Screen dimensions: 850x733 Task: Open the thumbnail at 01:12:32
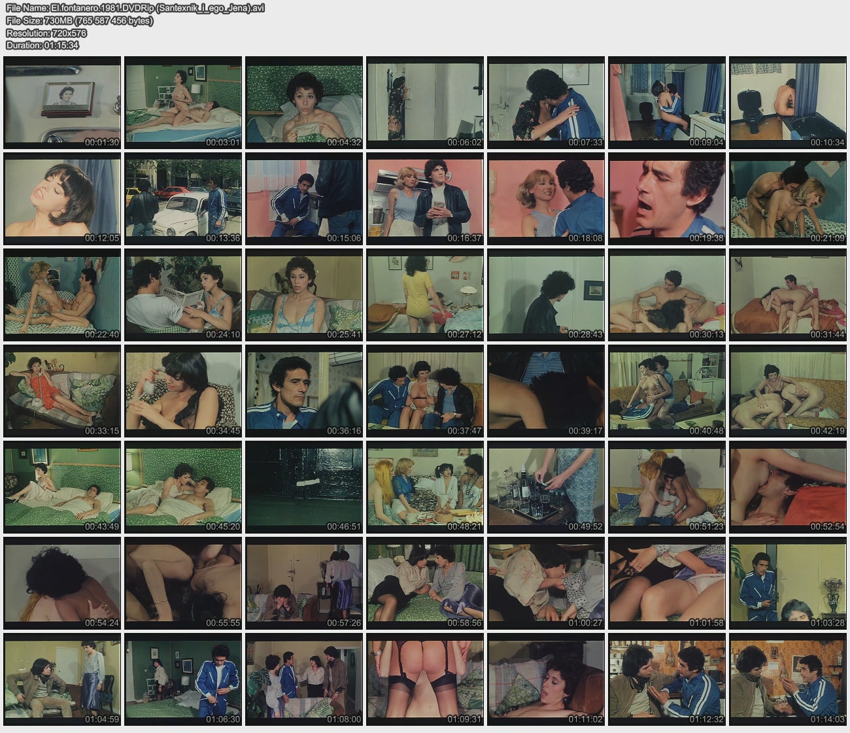coord(666,679)
